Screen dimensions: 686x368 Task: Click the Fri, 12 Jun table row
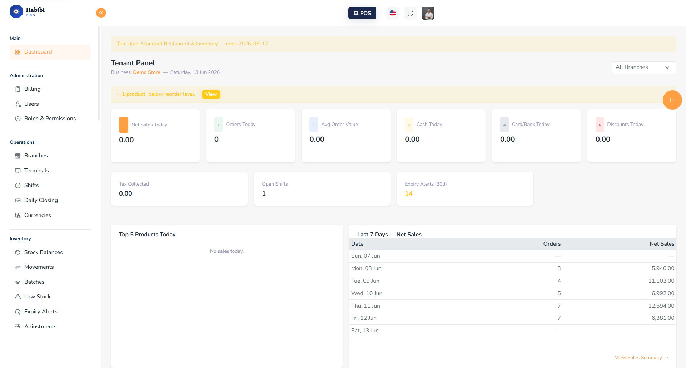(x=513, y=318)
